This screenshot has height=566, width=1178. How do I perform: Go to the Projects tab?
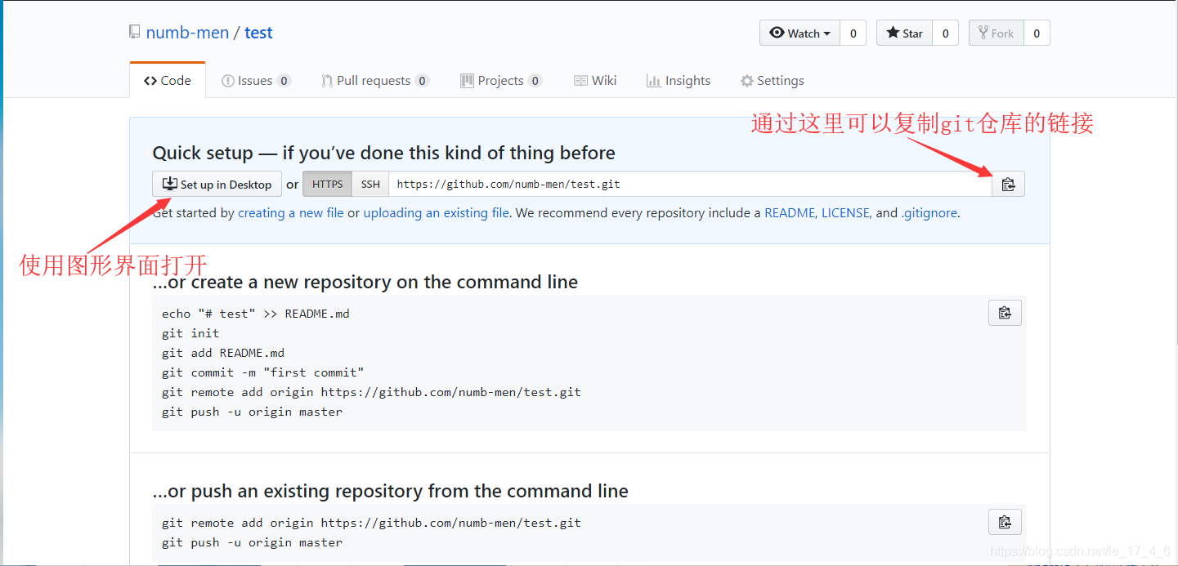(500, 80)
